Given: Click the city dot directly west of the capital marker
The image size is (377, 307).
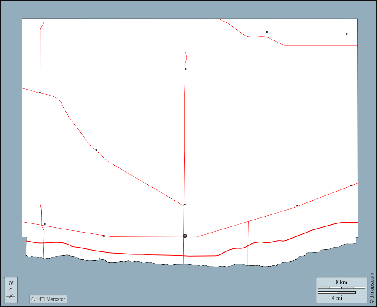Looking at the screenshot, I should [x=104, y=236].
